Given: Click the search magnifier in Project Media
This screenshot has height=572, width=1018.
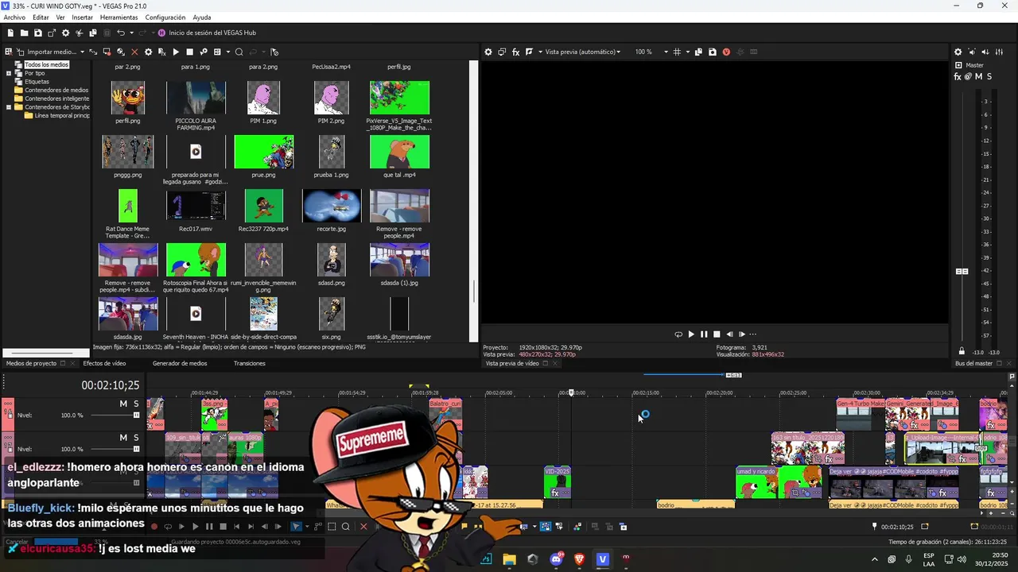Looking at the screenshot, I should (239, 52).
